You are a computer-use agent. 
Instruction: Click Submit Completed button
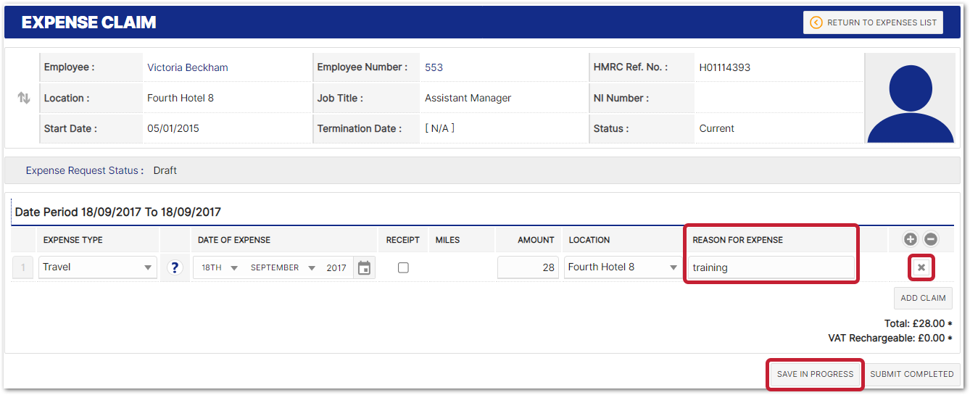coord(912,374)
